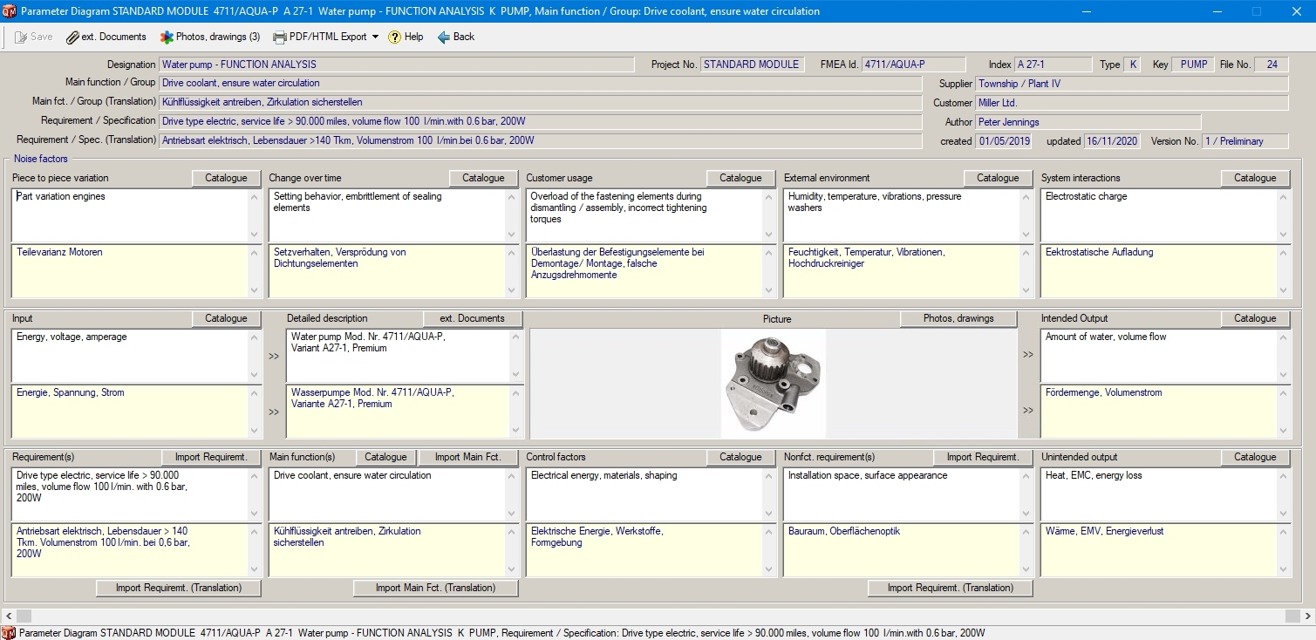Click the updated date field

[x=1112, y=141]
